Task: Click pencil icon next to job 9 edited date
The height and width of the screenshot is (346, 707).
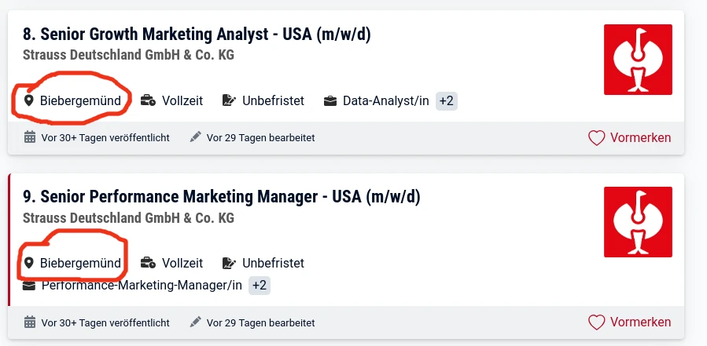Action: coord(195,322)
